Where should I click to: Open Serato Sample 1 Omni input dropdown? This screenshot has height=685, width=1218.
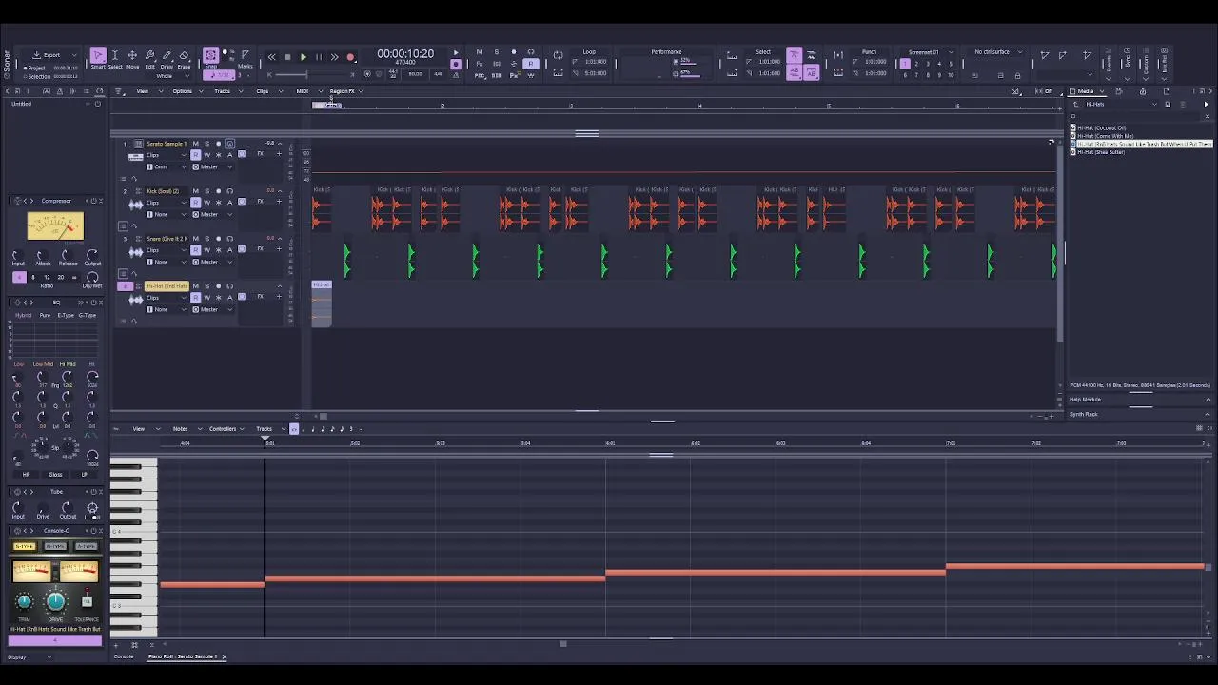tap(166, 166)
